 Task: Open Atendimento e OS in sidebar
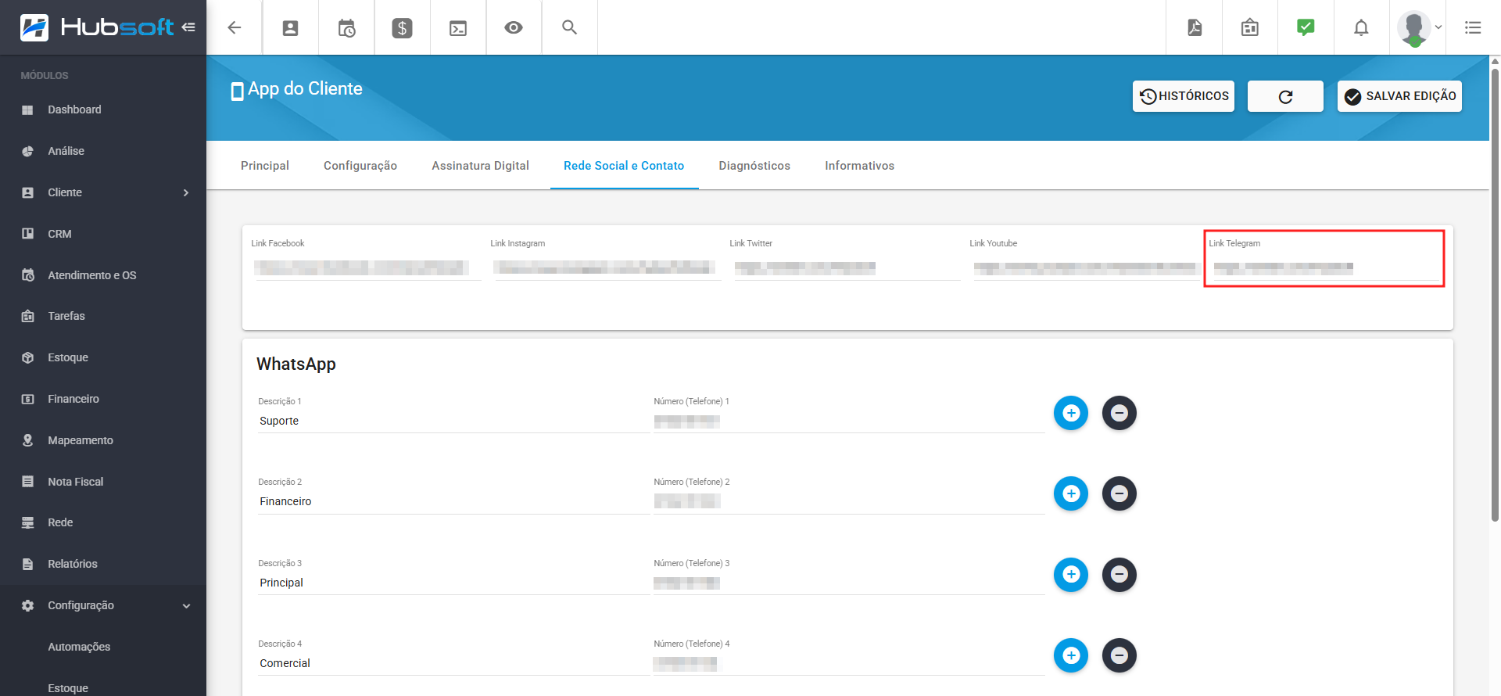point(103,275)
